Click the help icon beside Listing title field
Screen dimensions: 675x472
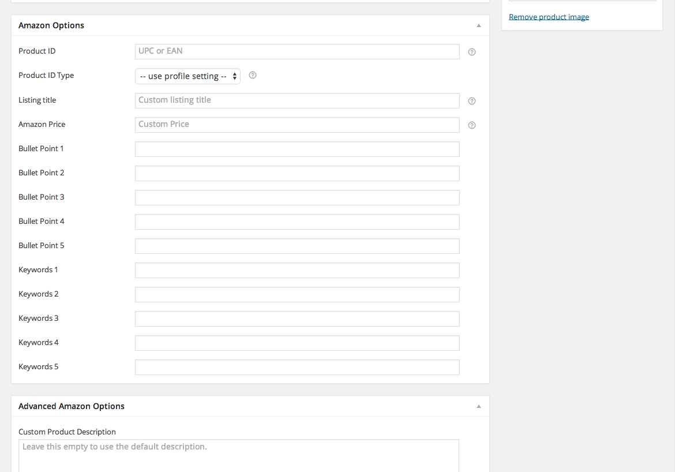pos(472,101)
